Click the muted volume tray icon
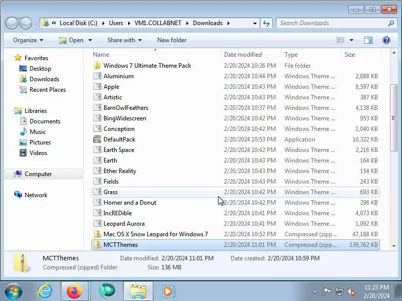 [351, 291]
